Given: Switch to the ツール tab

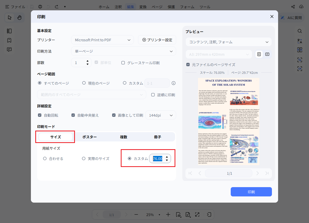Looking at the screenshot, I should [205, 7].
